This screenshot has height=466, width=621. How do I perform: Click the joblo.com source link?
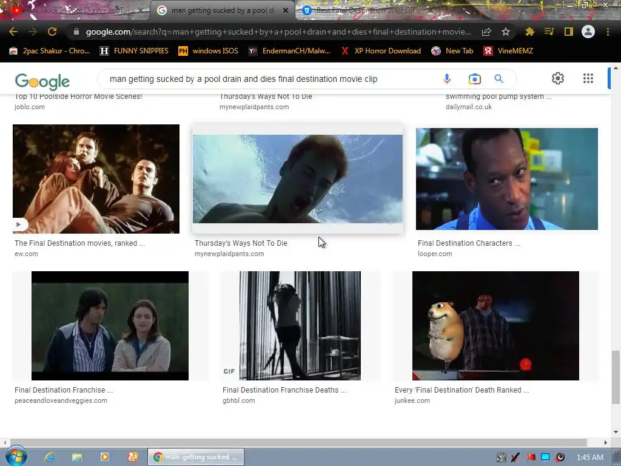pyautogui.click(x=29, y=107)
